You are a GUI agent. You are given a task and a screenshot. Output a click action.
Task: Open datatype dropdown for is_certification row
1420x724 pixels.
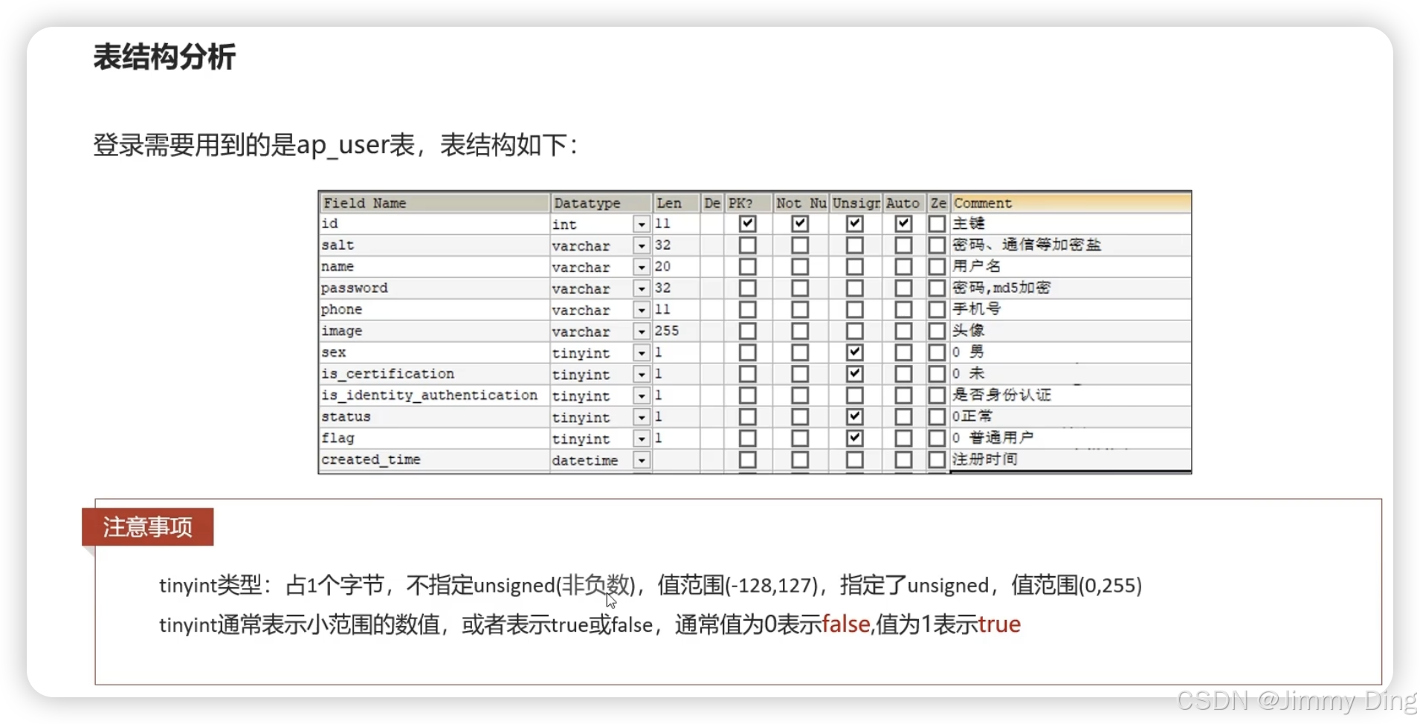tap(641, 374)
